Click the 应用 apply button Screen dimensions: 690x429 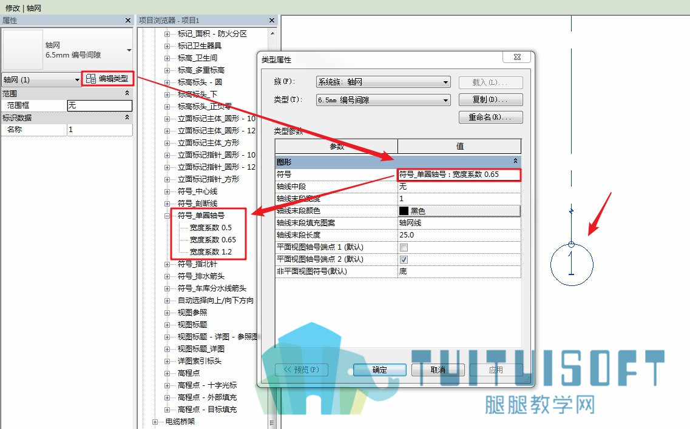point(496,370)
